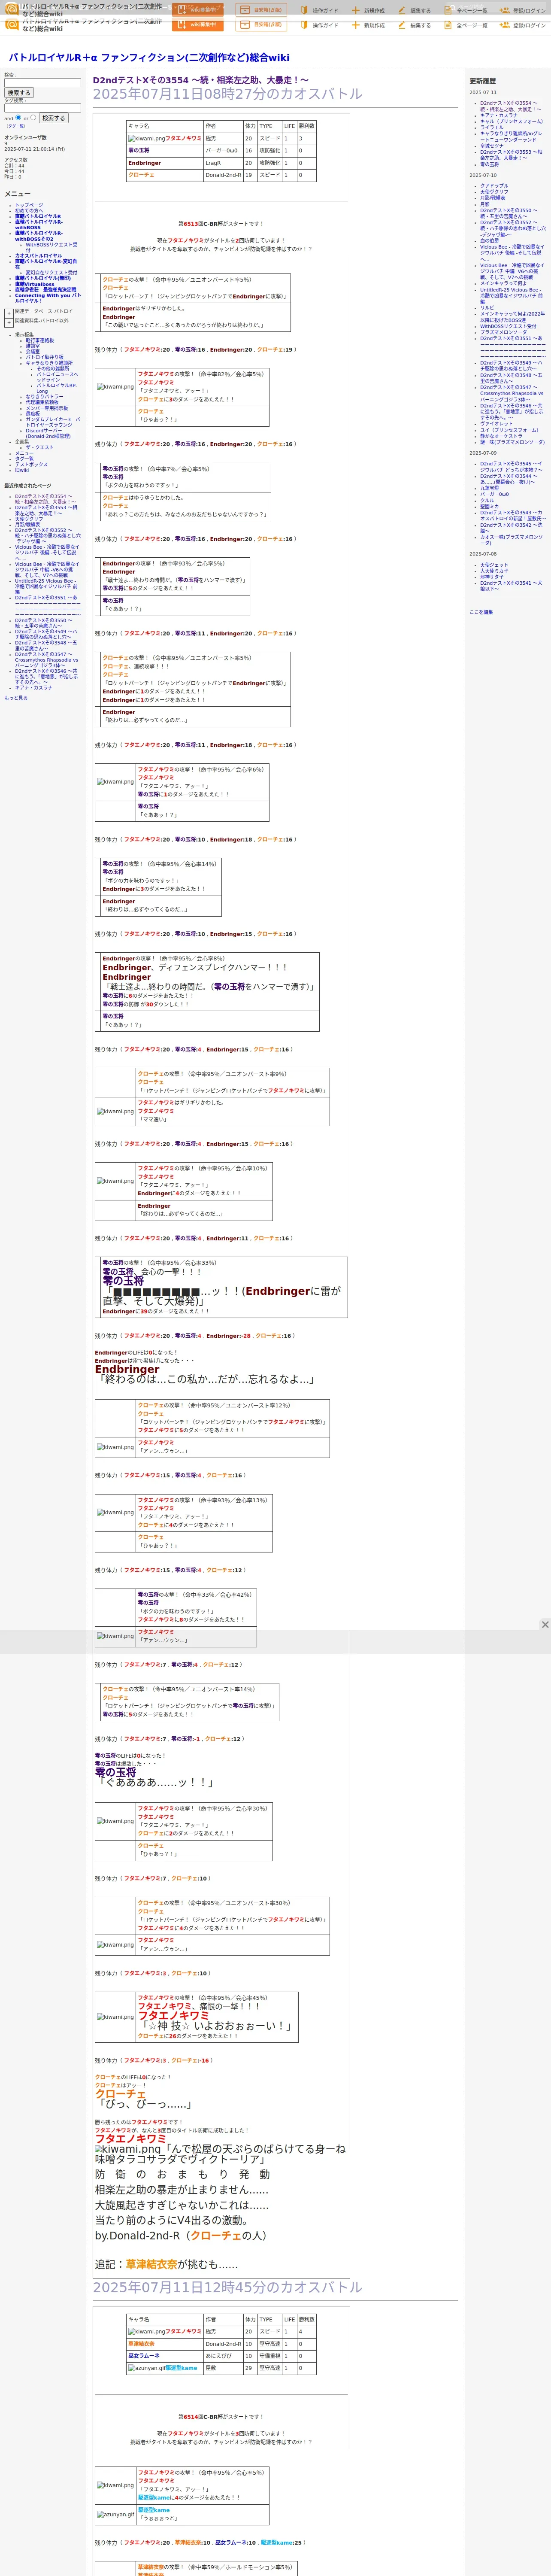Open キャル（プリンセスフォーム） in 更新履歴
The image size is (551, 2576).
(511, 122)
